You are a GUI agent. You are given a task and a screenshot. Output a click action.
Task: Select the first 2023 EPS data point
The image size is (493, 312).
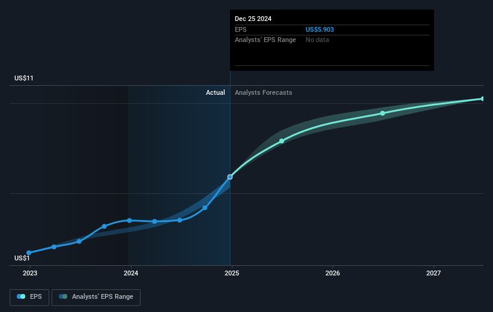coord(29,253)
